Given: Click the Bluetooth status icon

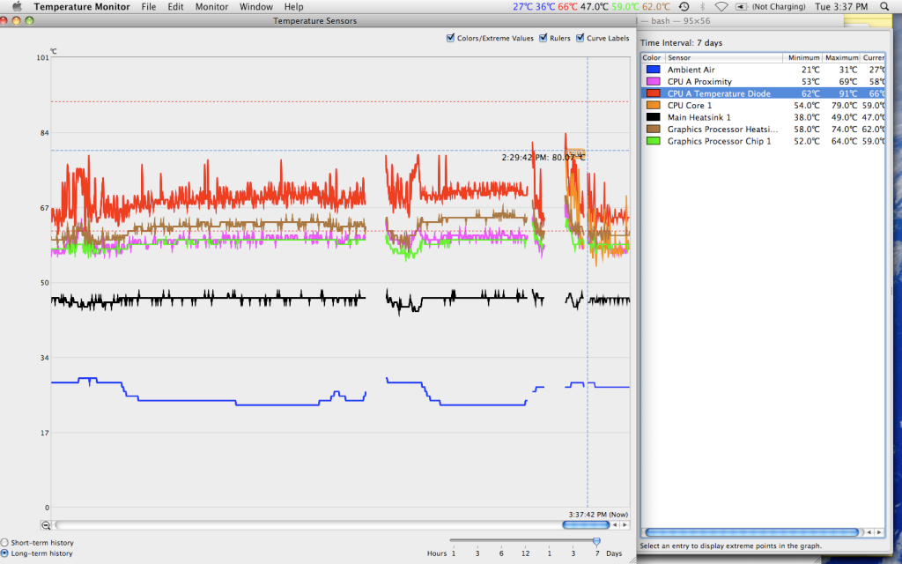Looking at the screenshot, I should pos(701,6).
